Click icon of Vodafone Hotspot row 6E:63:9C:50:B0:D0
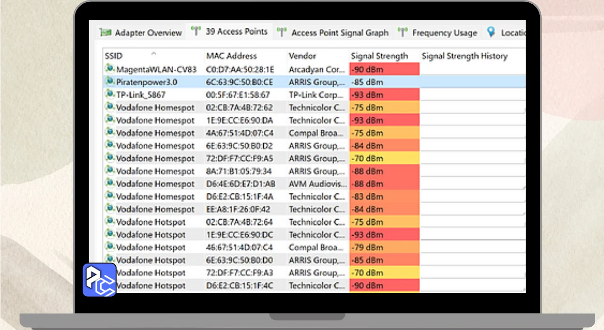The image size is (604, 330). click(110, 260)
